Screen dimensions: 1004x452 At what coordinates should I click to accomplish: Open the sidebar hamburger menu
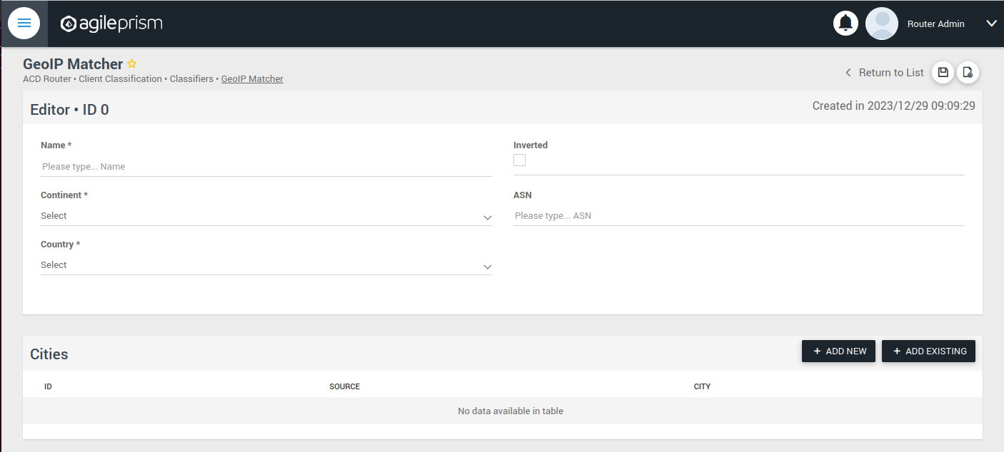(x=24, y=23)
